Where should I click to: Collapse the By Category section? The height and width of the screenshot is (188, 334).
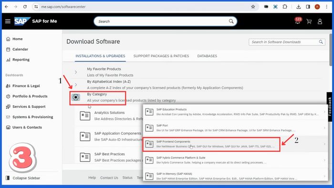pyautogui.click(x=75, y=97)
